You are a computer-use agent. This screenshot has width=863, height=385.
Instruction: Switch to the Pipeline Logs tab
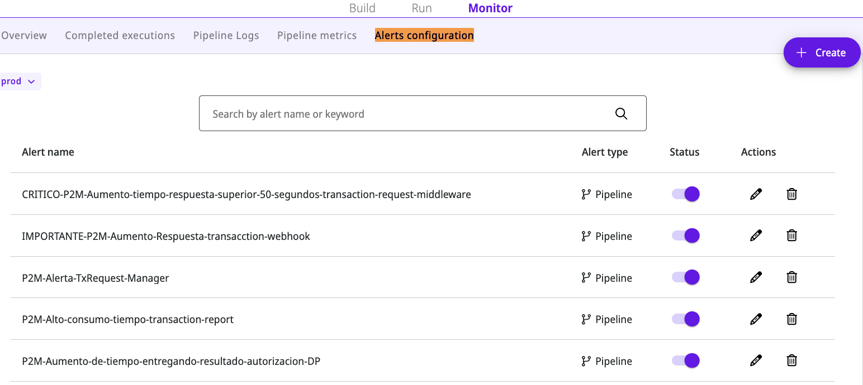tap(226, 36)
